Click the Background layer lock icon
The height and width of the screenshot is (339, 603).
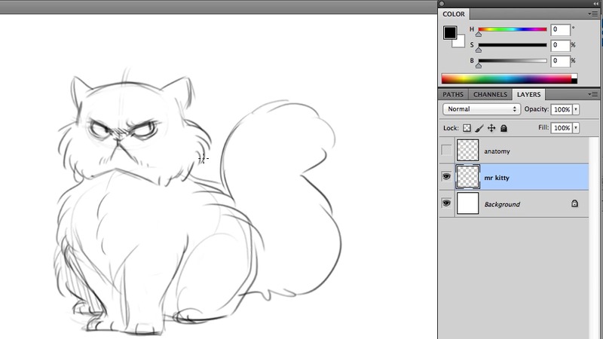pos(574,203)
